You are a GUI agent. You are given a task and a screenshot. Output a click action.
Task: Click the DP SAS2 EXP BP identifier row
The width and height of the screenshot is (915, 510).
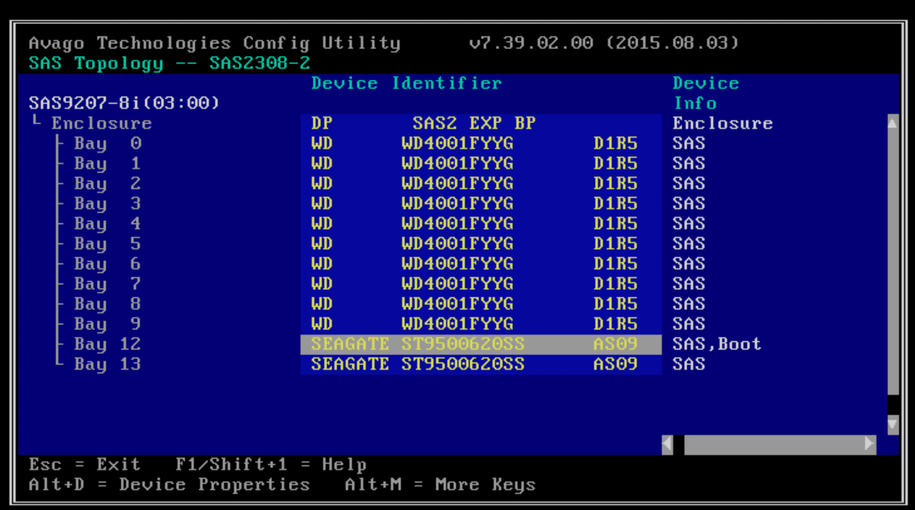(481, 123)
